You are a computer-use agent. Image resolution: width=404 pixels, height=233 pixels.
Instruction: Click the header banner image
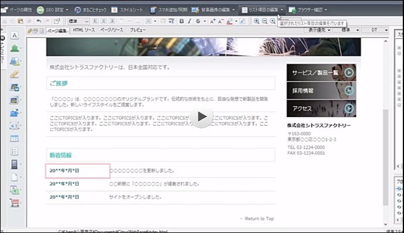click(204, 47)
